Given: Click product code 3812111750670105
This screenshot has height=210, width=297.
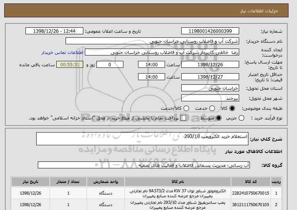Looking at the screenshot, I should coord(251,205).
